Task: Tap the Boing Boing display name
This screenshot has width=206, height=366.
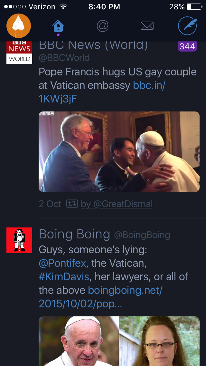Action: 74,234
